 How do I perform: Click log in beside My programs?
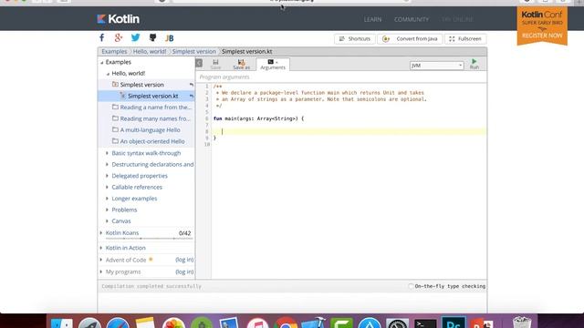[184, 272]
